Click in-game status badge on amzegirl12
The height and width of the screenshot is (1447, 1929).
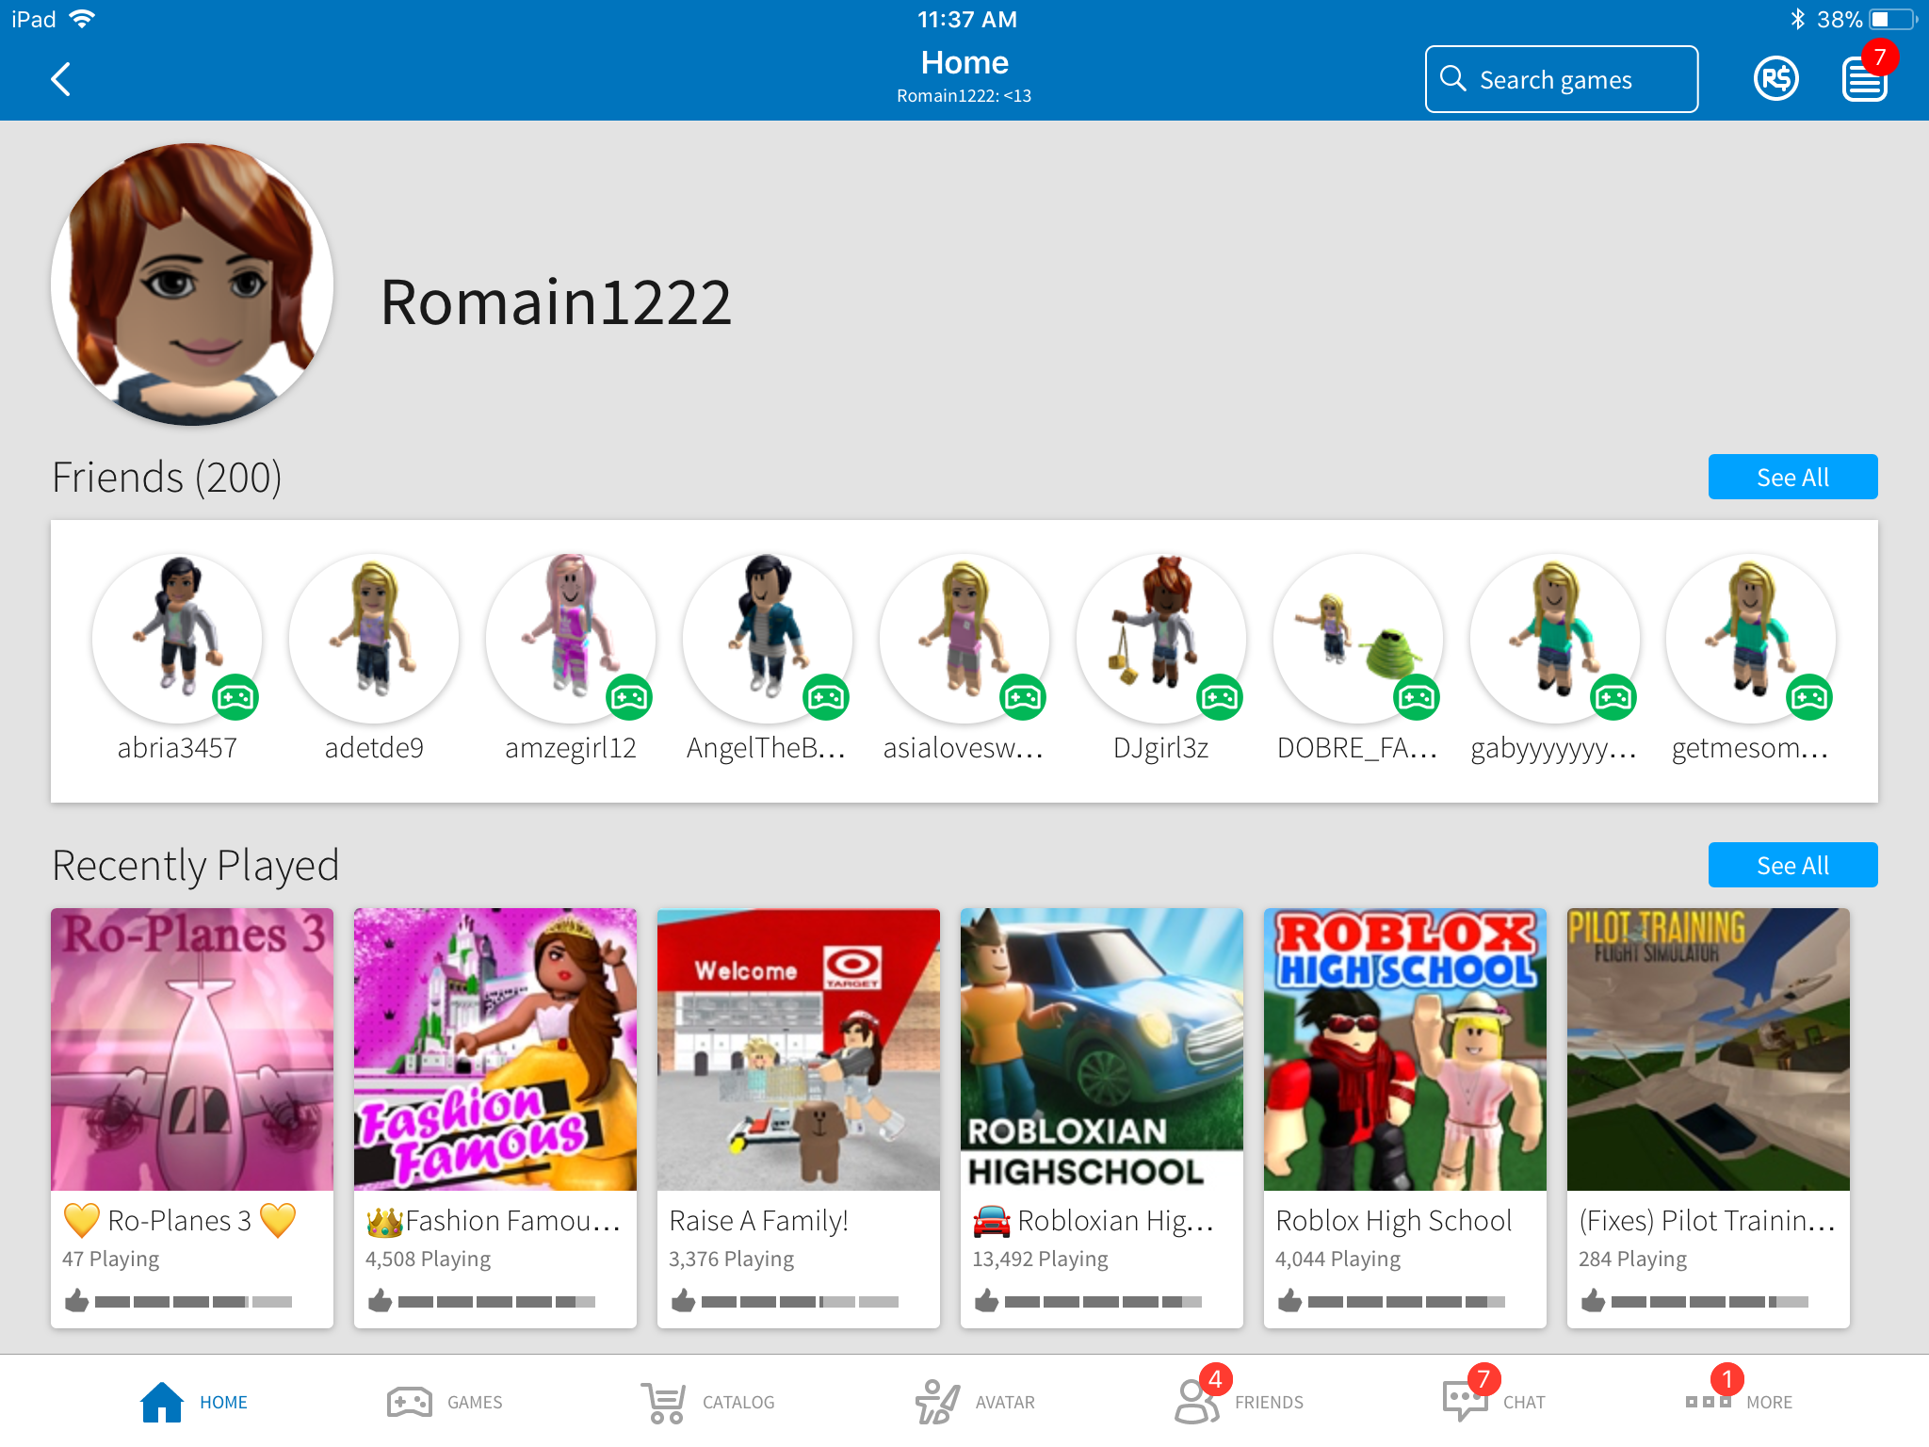pyautogui.click(x=629, y=697)
